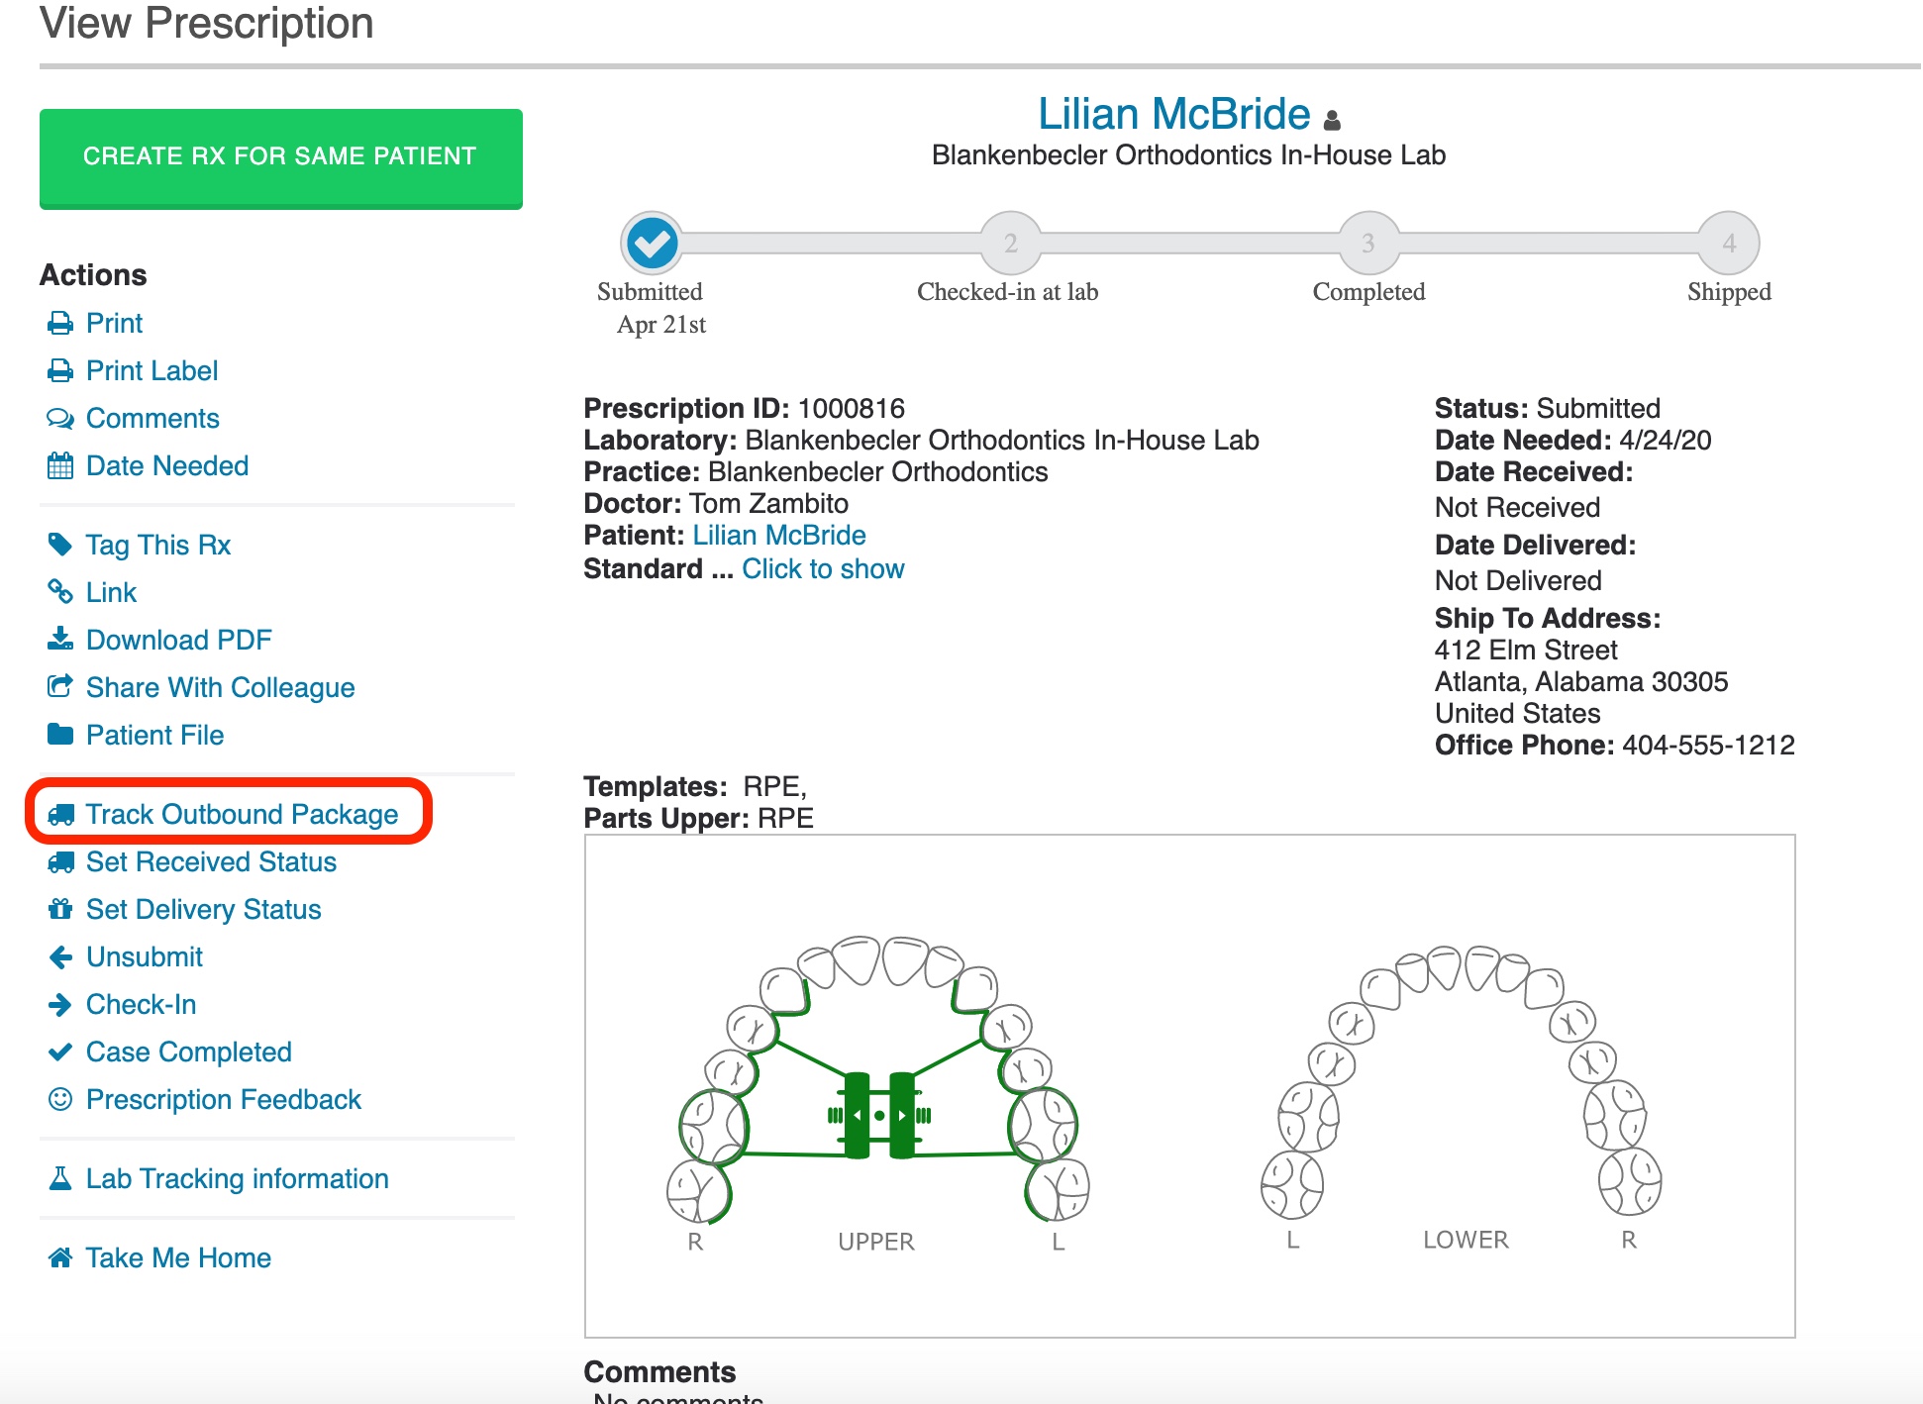The image size is (1923, 1404).
Task: Click Unsubmit in the actions list
Action: [144, 956]
